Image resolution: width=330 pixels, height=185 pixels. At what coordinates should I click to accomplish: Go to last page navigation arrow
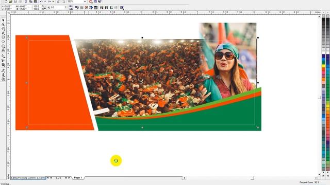pyautogui.click(x=69, y=178)
